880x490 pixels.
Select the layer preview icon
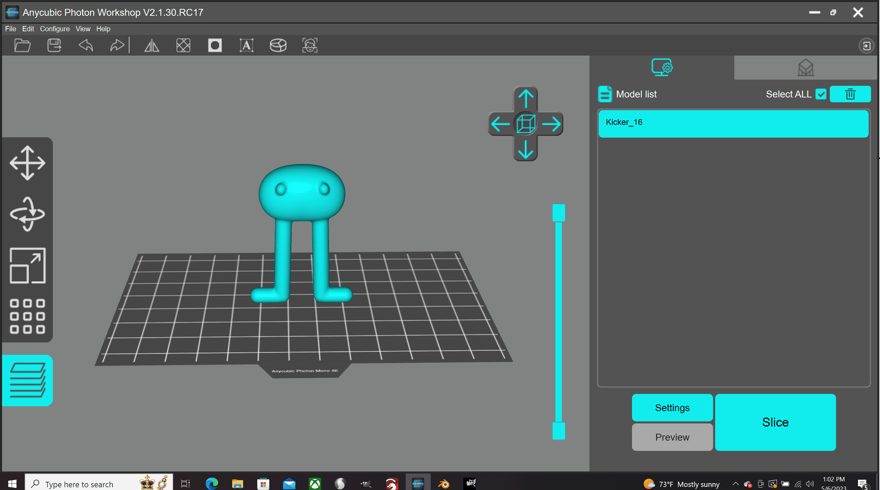point(27,380)
